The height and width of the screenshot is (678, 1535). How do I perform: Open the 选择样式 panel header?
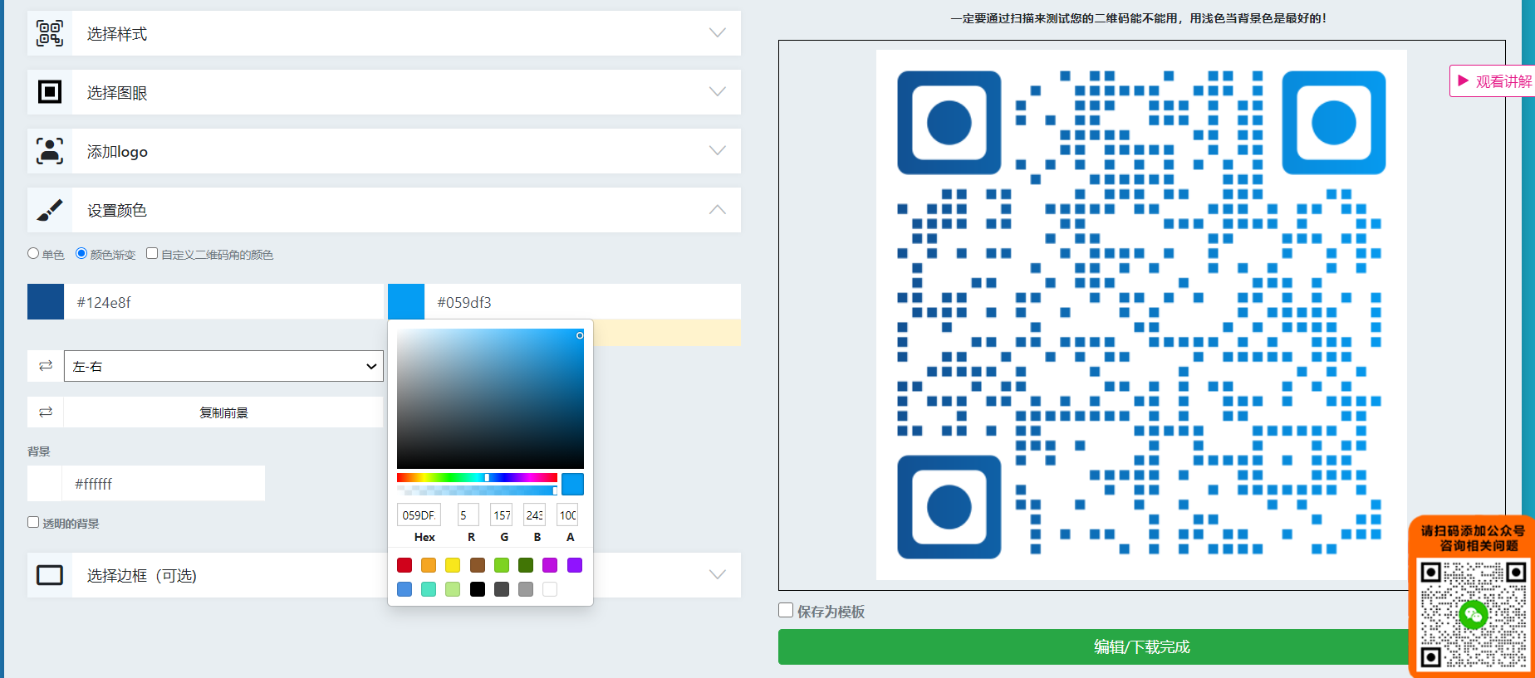pyautogui.click(x=384, y=33)
